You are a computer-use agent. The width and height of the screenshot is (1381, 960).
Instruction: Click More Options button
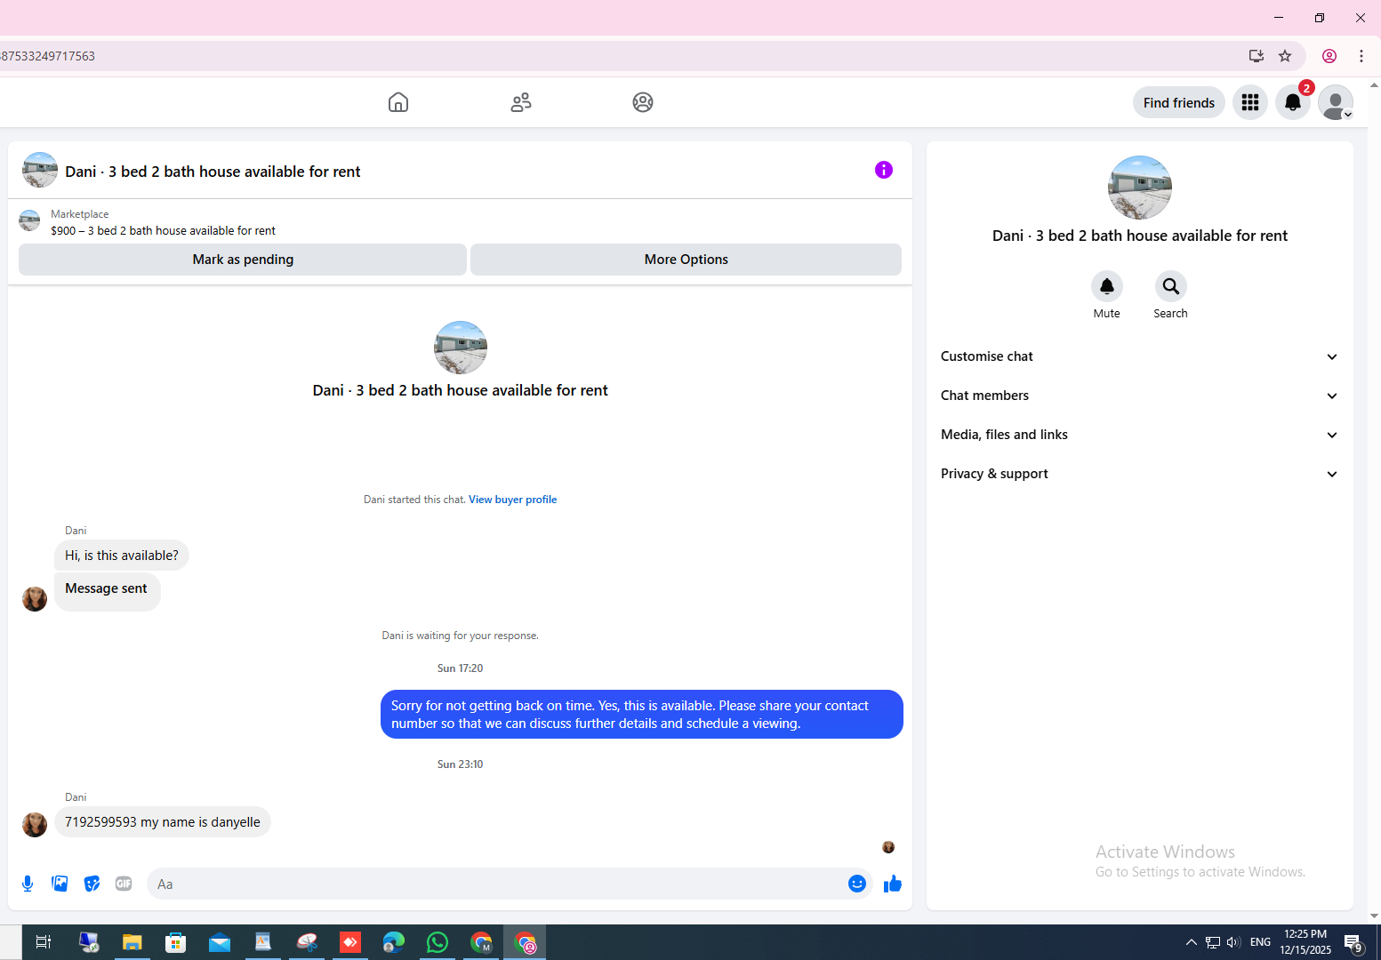click(x=686, y=260)
